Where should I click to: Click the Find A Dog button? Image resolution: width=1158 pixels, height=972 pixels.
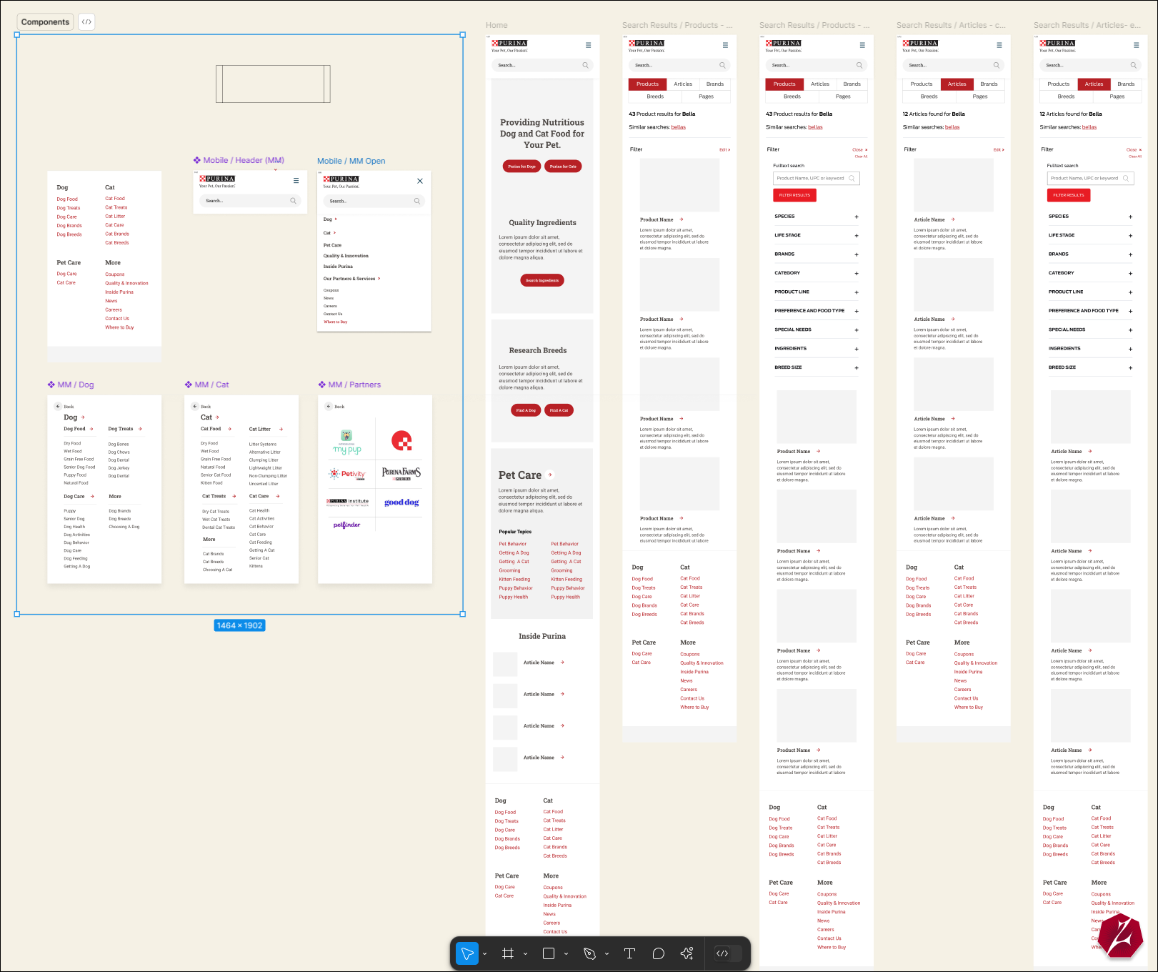[526, 410]
